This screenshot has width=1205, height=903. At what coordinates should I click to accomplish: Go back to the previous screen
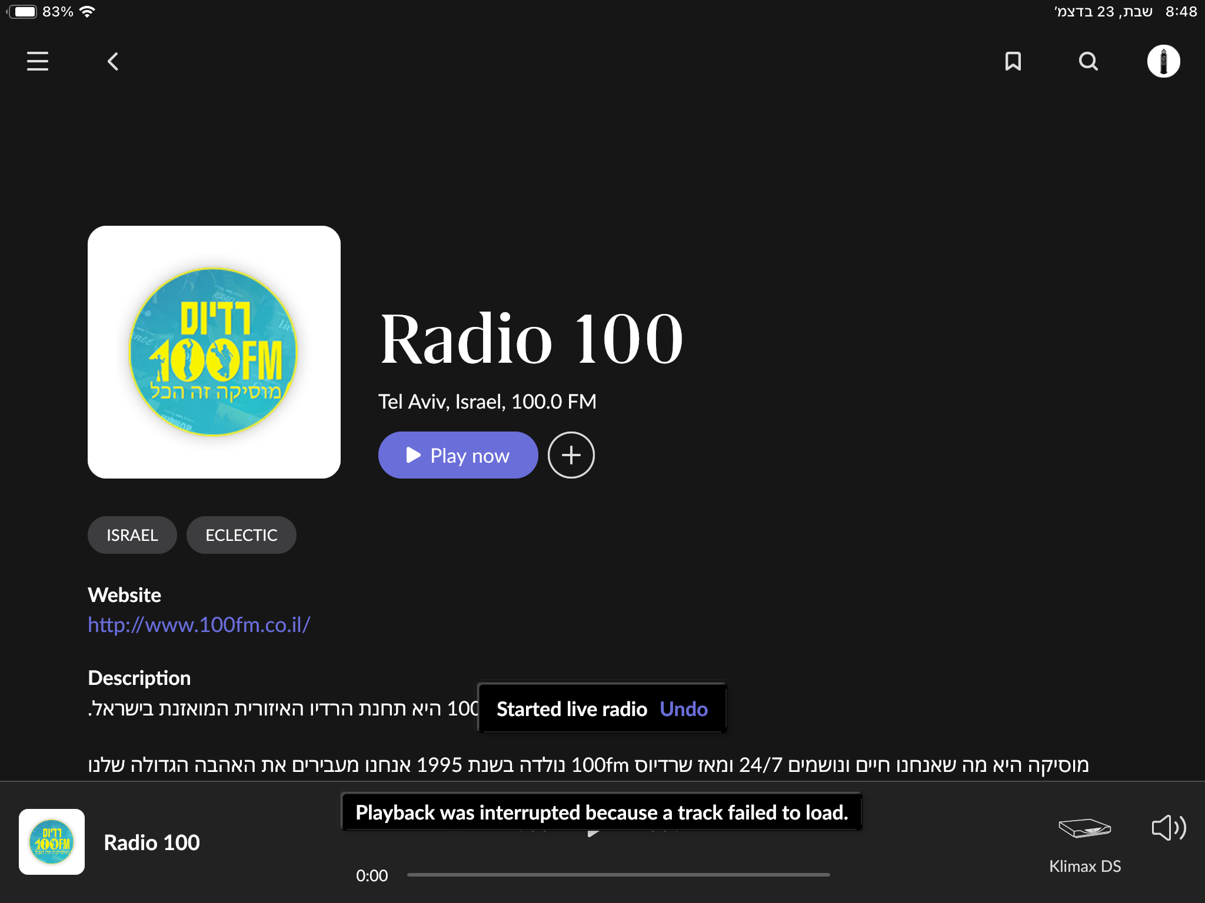pyautogui.click(x=112, y=61)
